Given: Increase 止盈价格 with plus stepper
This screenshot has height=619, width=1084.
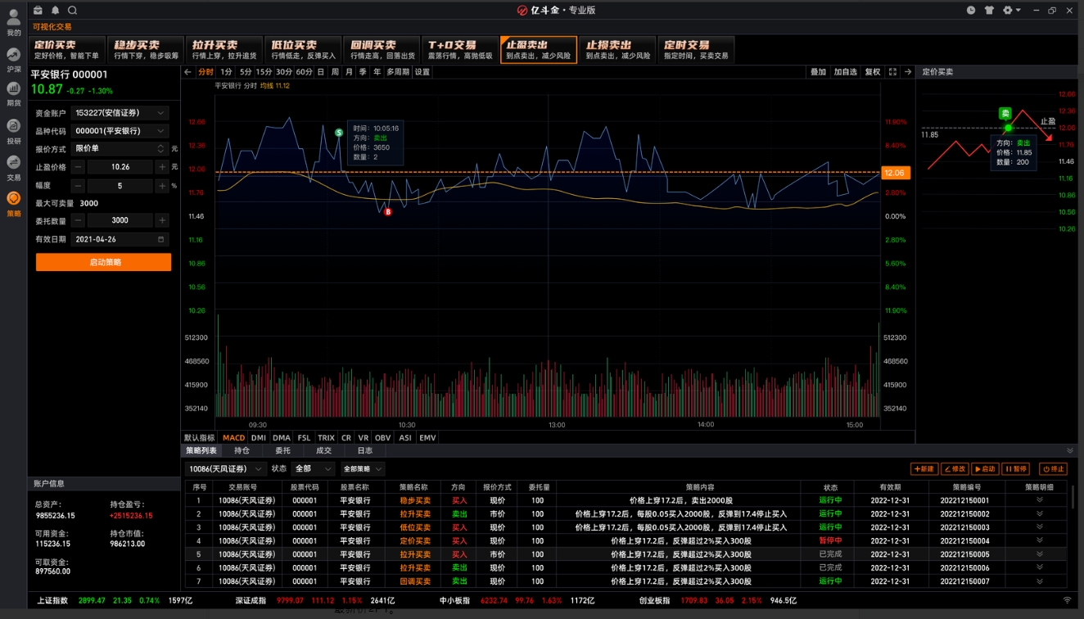Looking at the screenshot, I should pos(161,167).
